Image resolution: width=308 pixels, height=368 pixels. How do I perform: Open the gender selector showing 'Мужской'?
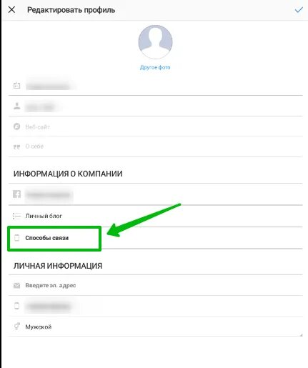155,327
